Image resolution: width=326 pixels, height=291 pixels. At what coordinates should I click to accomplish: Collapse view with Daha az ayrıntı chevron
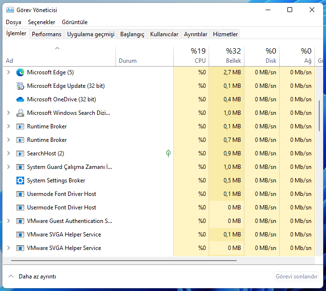11,276
